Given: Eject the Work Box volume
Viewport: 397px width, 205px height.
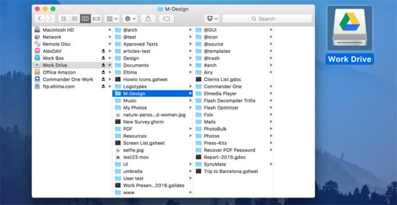Looking at the screenshot, I should (x=103, y=58).
